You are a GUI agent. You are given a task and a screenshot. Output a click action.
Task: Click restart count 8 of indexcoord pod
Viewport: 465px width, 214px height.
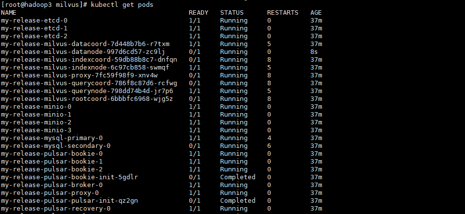coord(269,60)
